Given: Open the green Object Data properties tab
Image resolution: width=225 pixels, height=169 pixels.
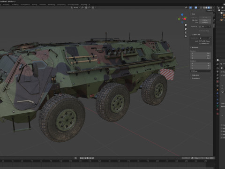Looking at the screenshot, I should [x=217, y=106].
